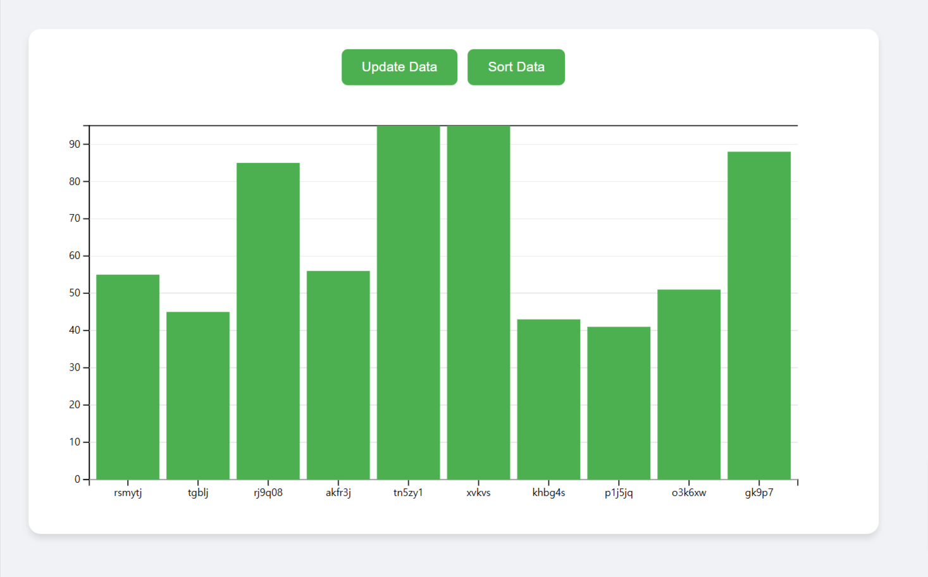The height and width of the screenshot is (577, 928).
Task: Click the p1j5jq bar
Action: pos(619,403)
